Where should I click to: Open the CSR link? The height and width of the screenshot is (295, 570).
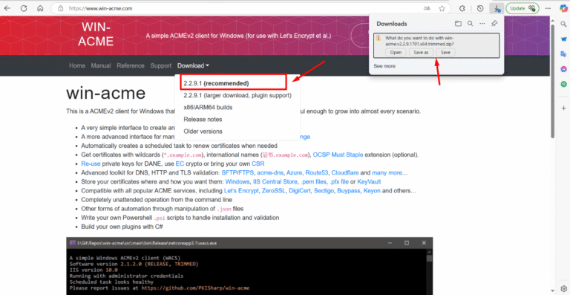258,163
